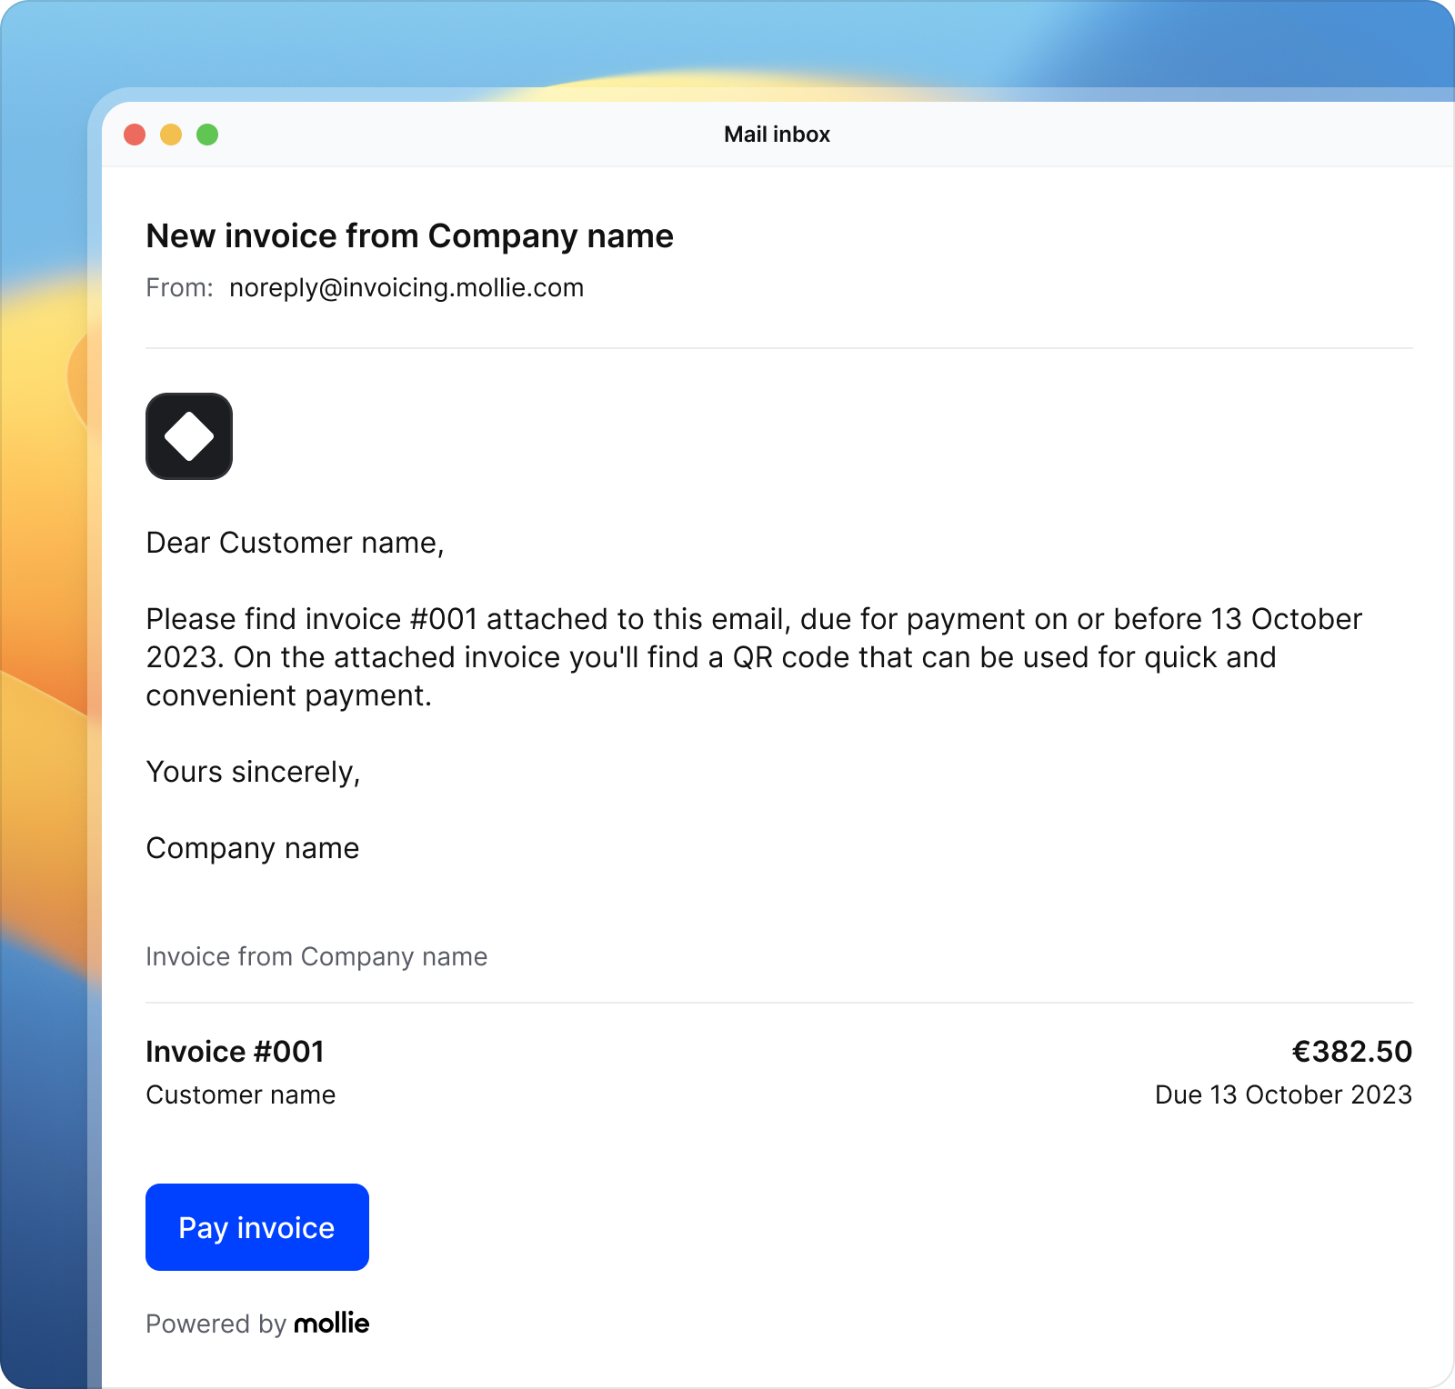Click the green maximize window button
1455x1389 pixels.
click(207, 135)
